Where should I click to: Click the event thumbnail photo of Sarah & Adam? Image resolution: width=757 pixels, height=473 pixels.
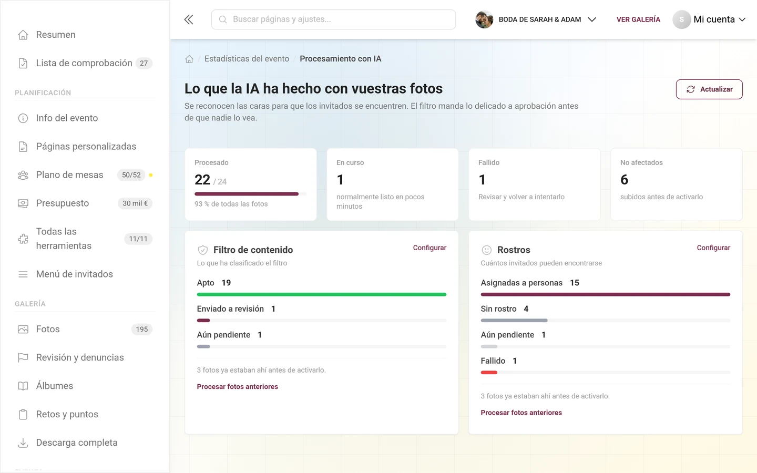(x=484, y=19)
